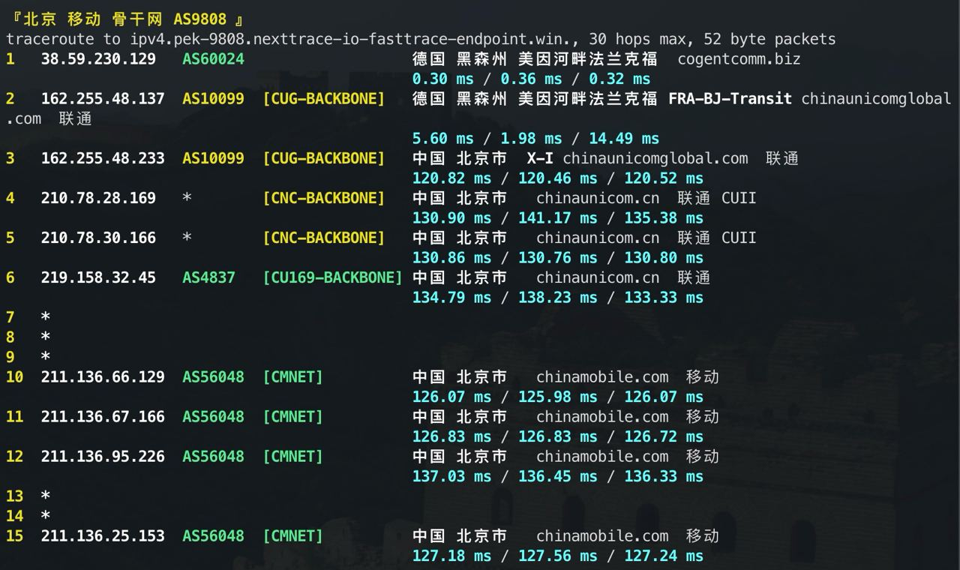Select the IP 210.78.28.169 on hop 4
The width and height of the screenshot is (960, 570).
98,198
